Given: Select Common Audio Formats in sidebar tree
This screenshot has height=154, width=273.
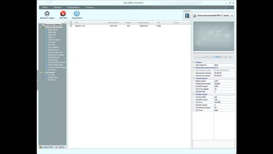Looking at the screenshot, I should click(57, 68).
